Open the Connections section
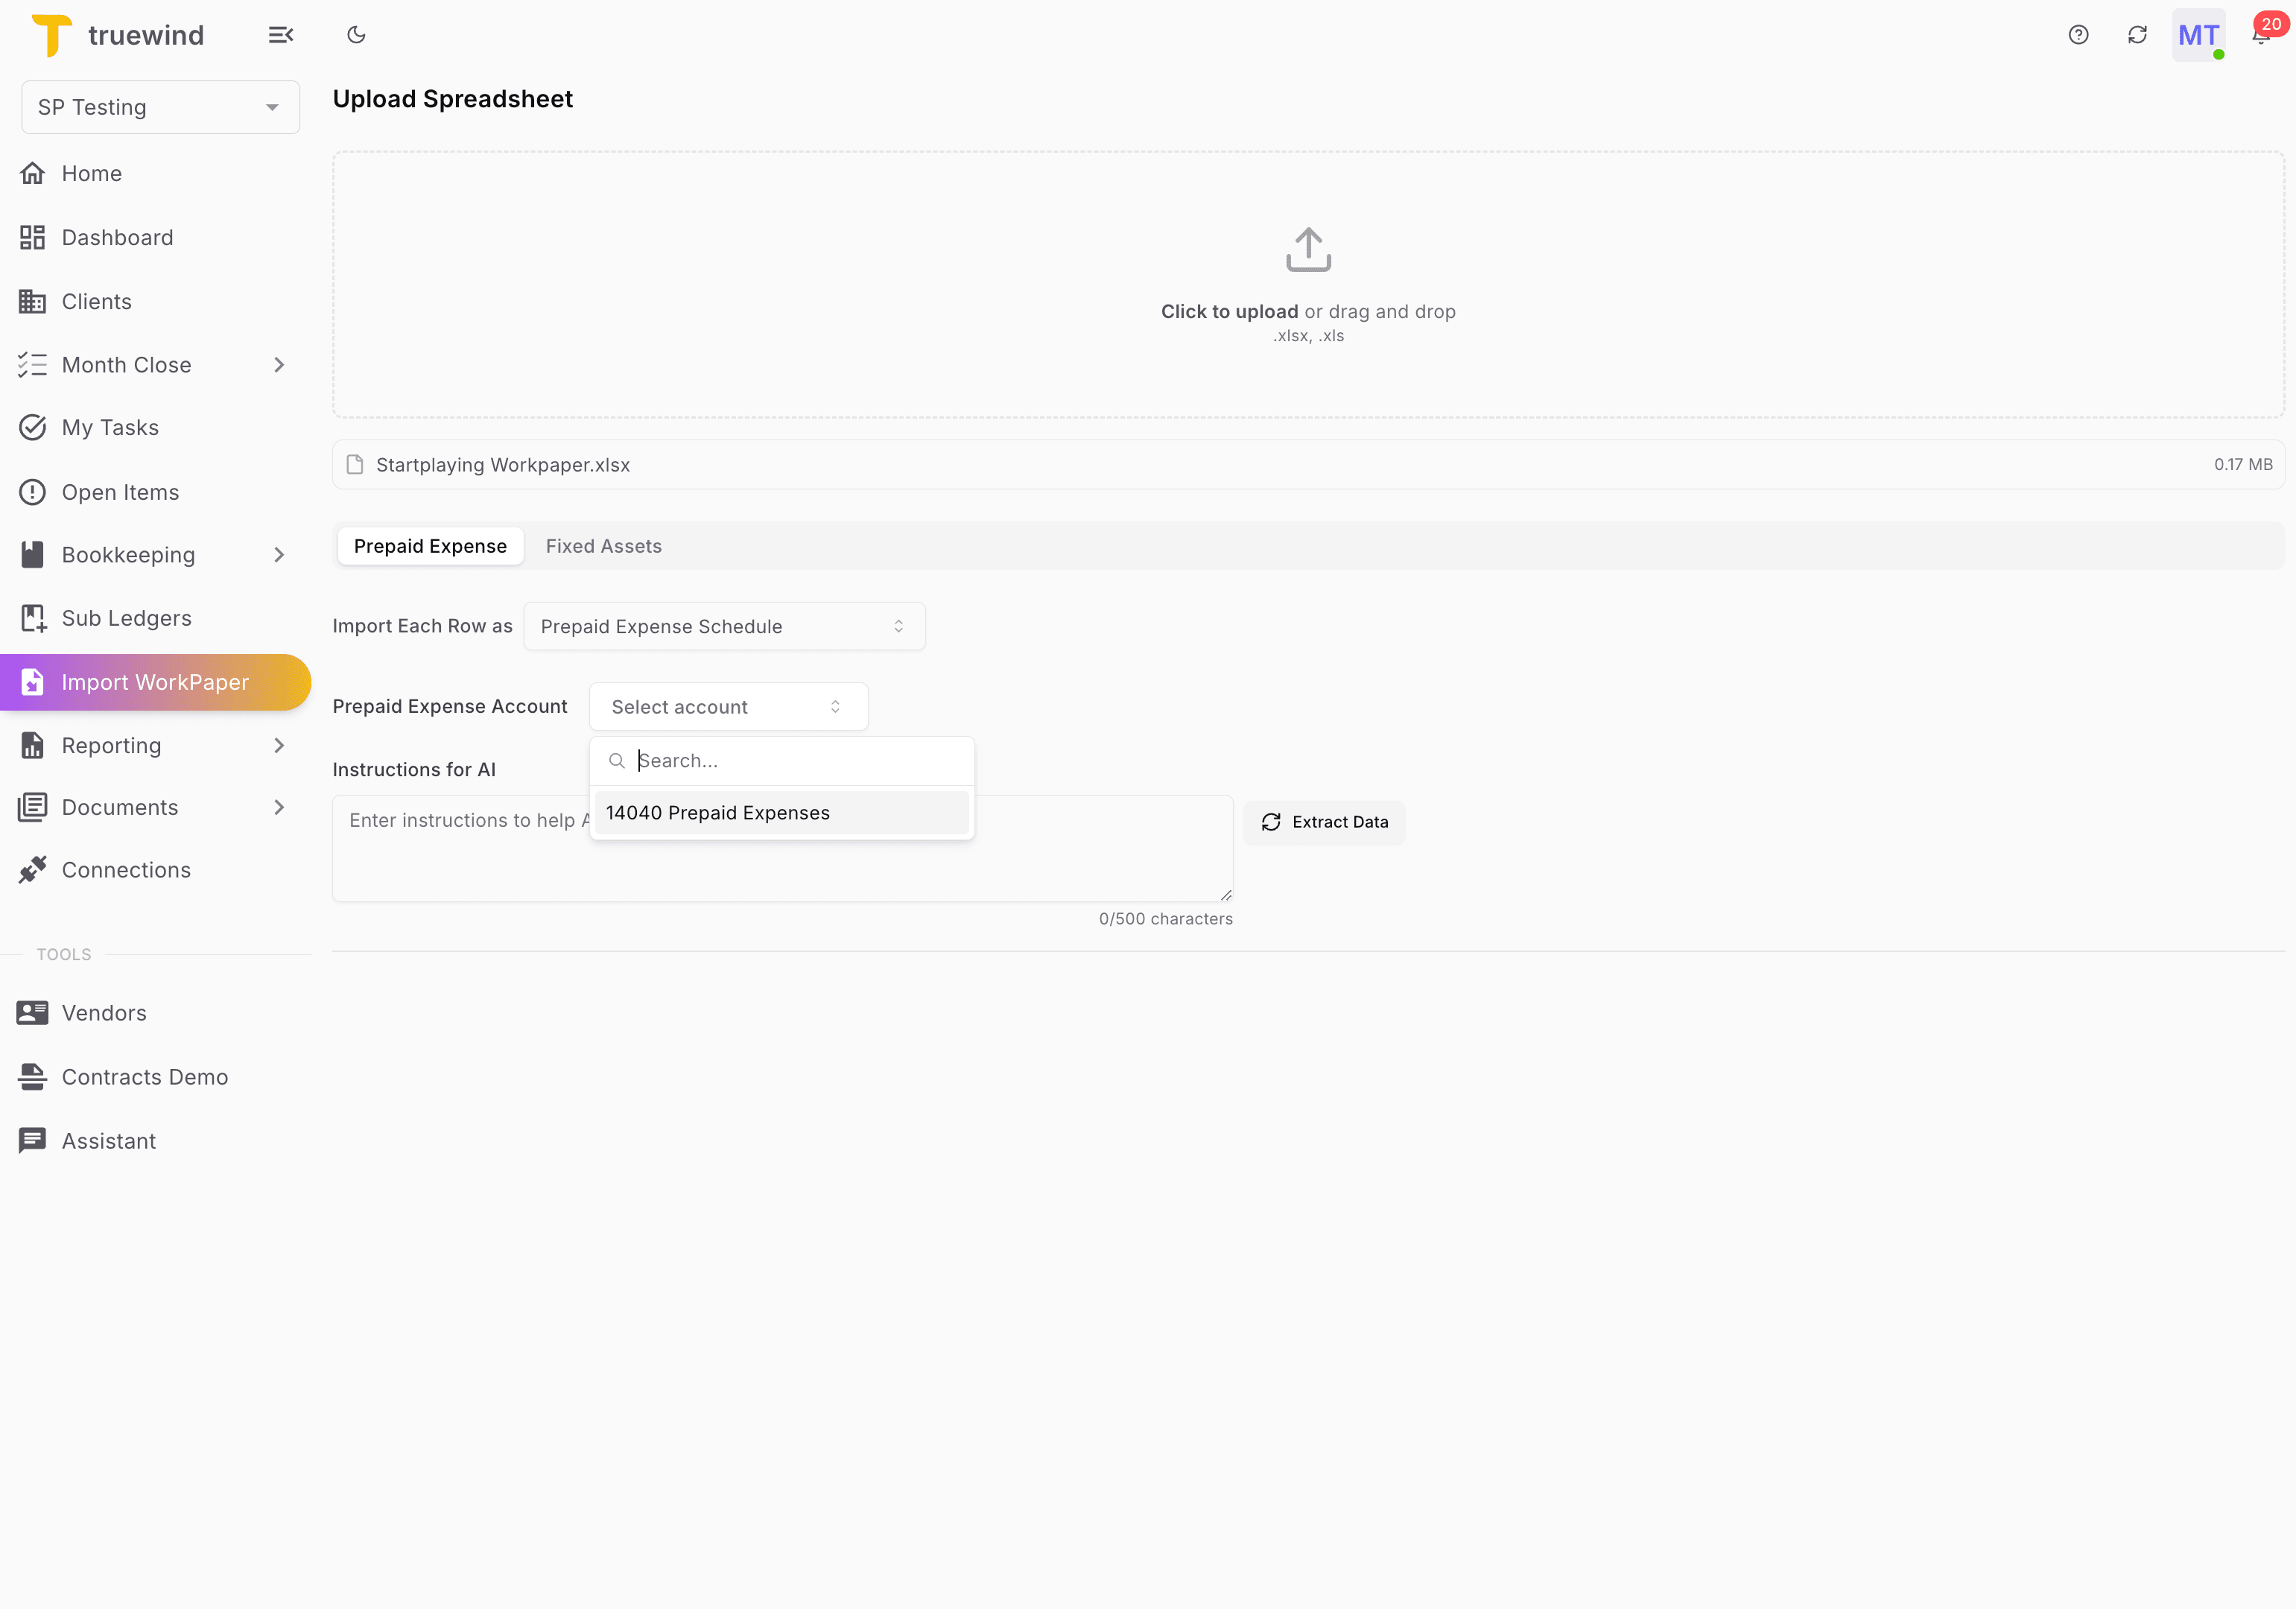The image size is (2296, 1609). (x=126, y=869)
